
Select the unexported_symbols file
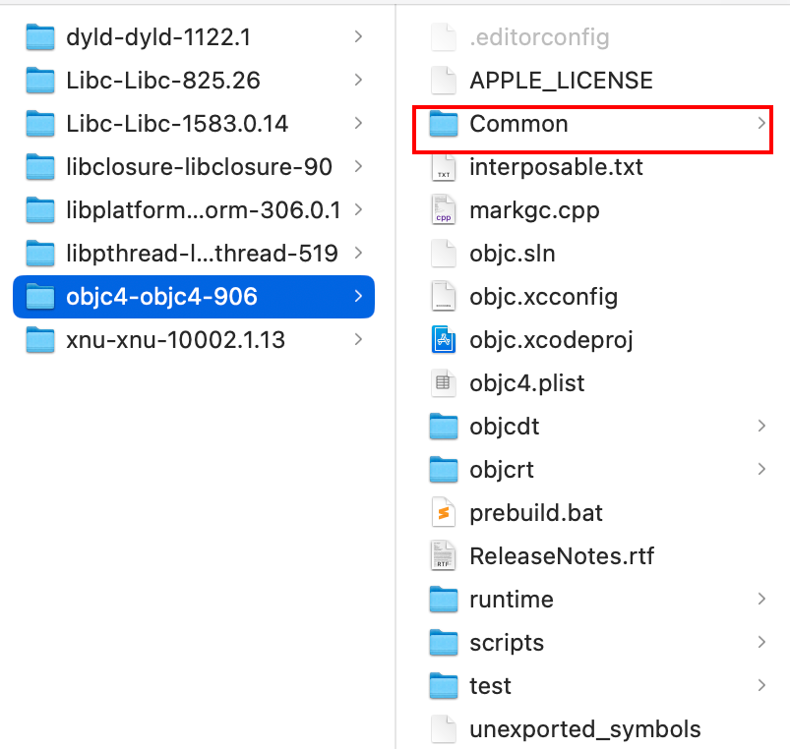[584, 729]
